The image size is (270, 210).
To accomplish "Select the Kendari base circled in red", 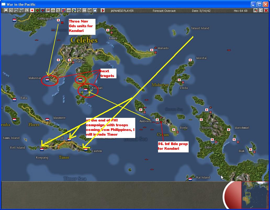I will point(86,90).
